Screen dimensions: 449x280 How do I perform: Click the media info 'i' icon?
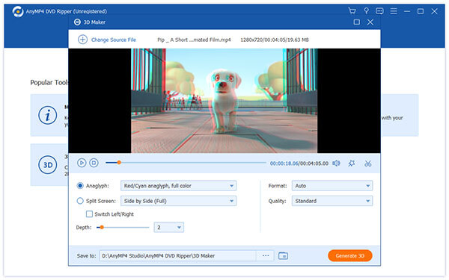(x=48, y=116)
